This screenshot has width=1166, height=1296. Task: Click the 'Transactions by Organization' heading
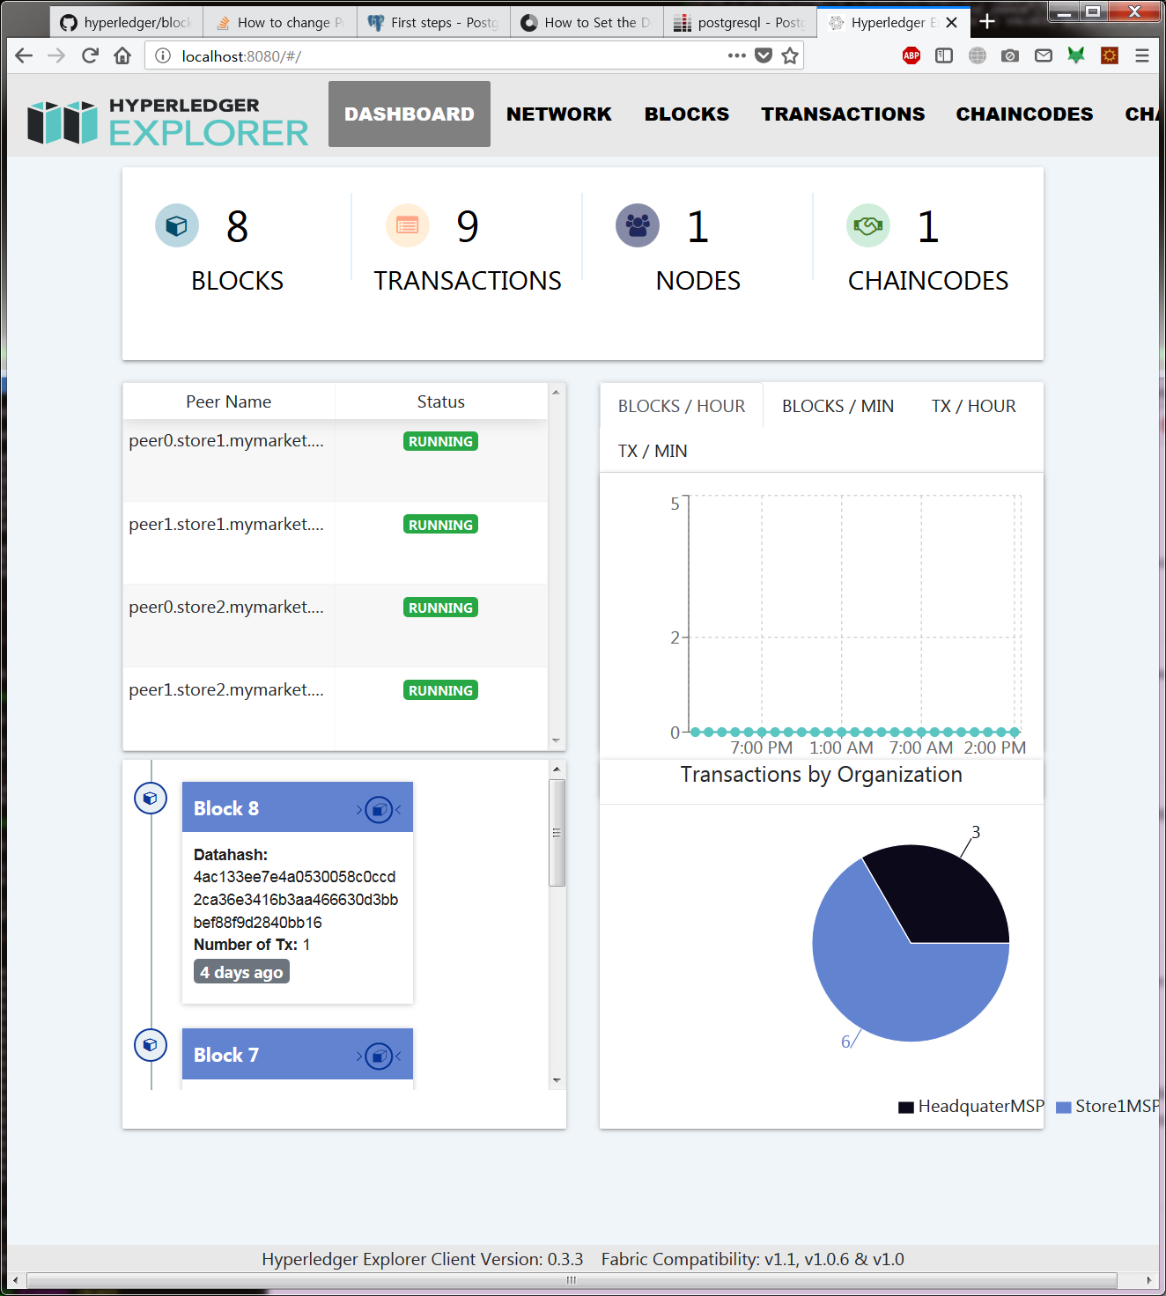click(822, 775)
